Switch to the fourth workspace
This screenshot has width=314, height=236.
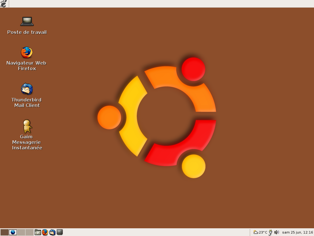tap(29, 232)
